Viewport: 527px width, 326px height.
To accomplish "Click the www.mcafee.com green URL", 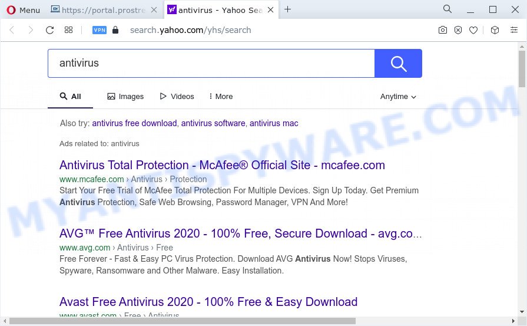I will tap(92, 179).
